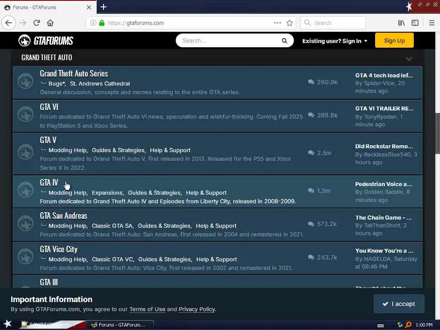This screenshot has height=330, width=440.
Task: Open GTA Vice City forum title
Action: 58,249
